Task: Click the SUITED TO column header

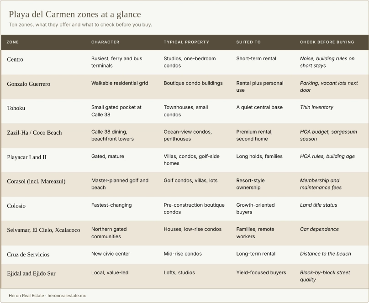Action: 248,42
